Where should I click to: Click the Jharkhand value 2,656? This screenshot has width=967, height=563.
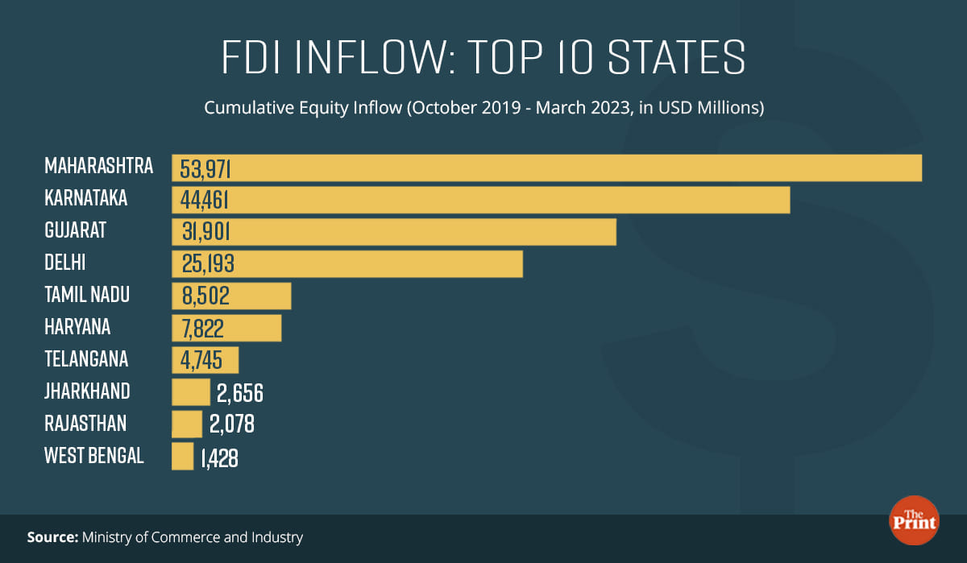[x=240, y=393]
